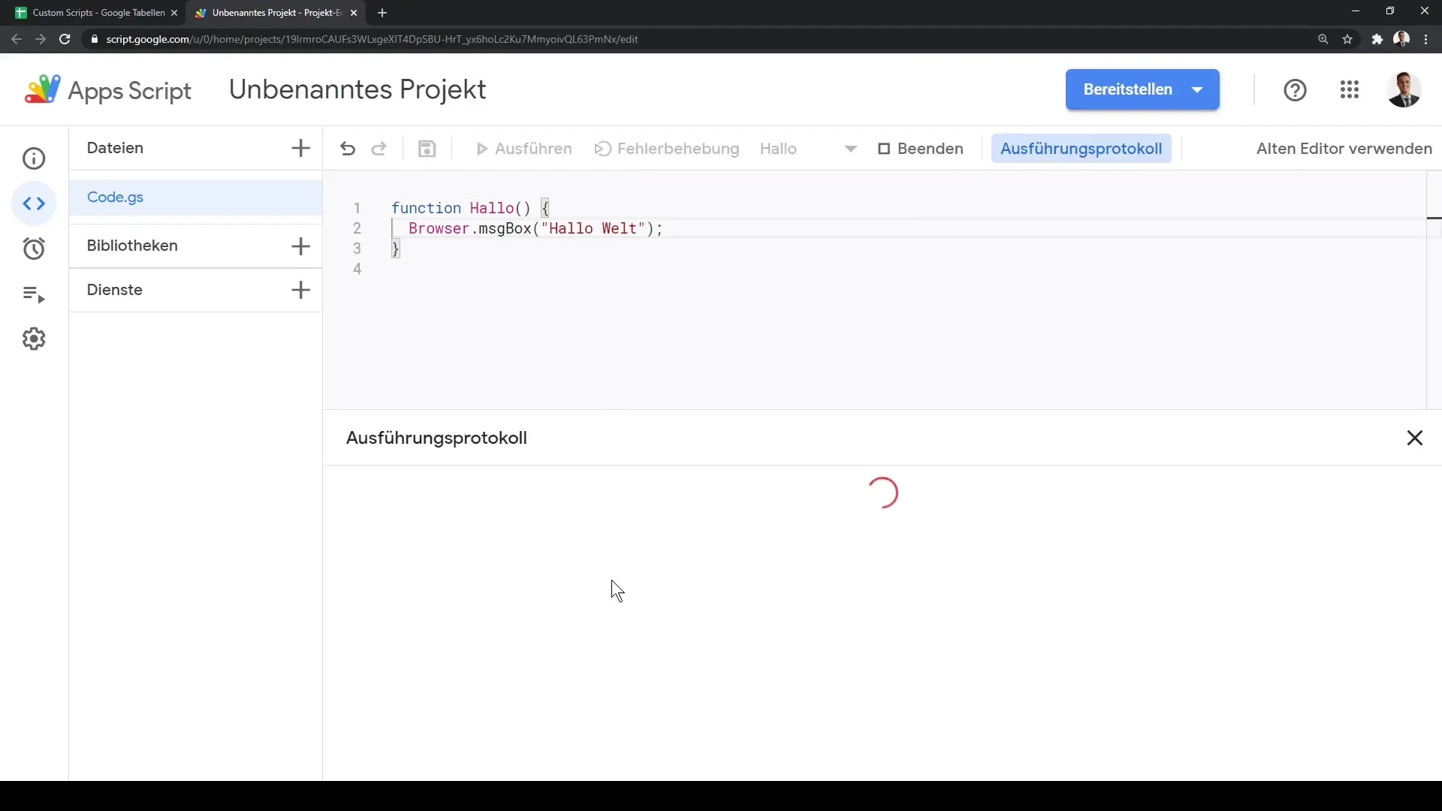Add a new file with Dateien plus
This screenshot has height=811, width=1442.
300,148
